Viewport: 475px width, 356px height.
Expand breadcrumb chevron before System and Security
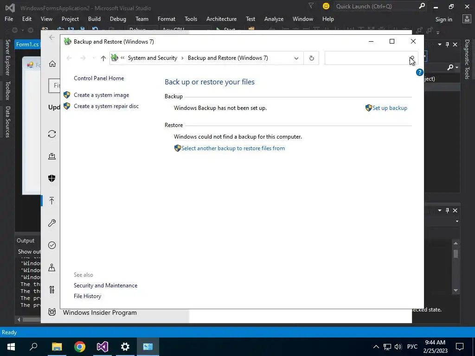122,58
